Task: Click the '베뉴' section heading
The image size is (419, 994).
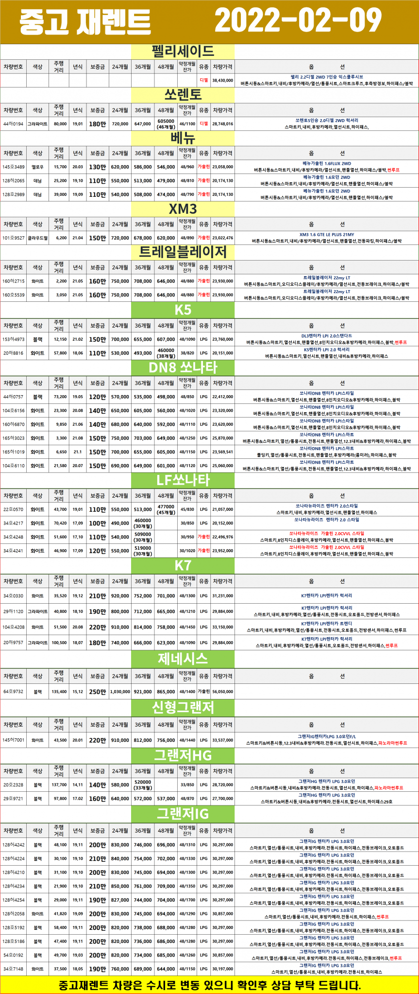Action: pyautogui.click(x=183, y=138)
